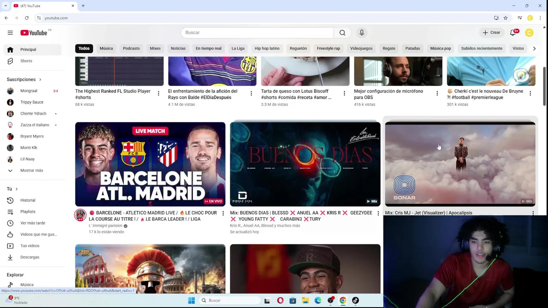The width and height of the screenshot is (548, 308).
Task: Select the En tiempo real chip
Action: tap(208, 48)
